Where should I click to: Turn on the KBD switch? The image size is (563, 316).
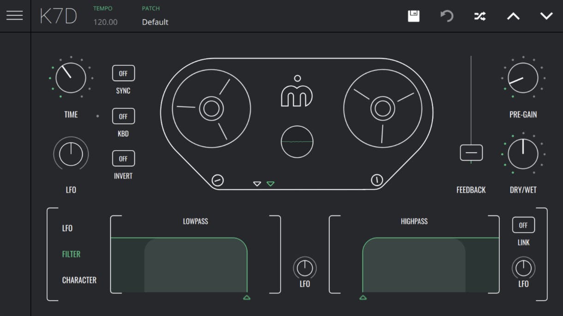[x=123, y=116]
